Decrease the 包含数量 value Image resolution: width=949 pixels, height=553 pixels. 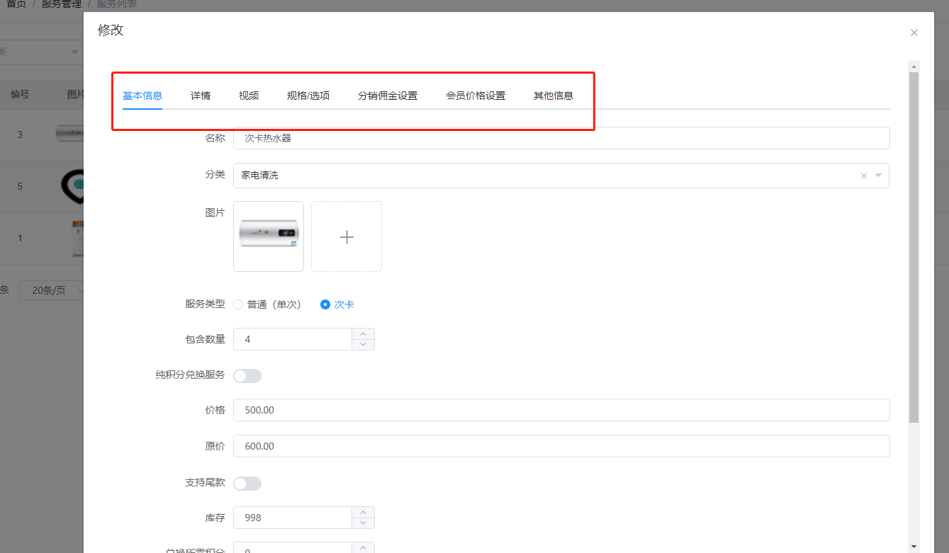(363, 344)
